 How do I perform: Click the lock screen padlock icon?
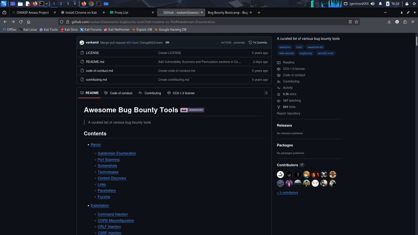(407, 4)
